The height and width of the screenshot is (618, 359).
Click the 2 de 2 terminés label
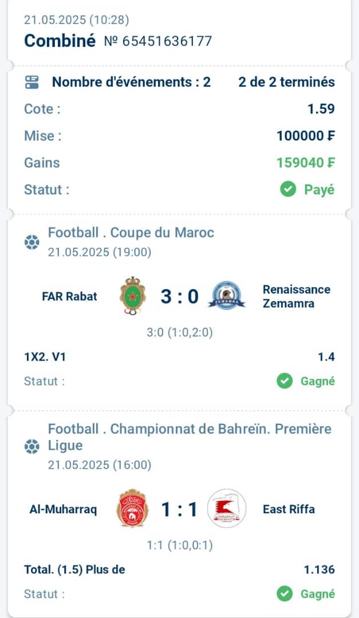point(286,82)
